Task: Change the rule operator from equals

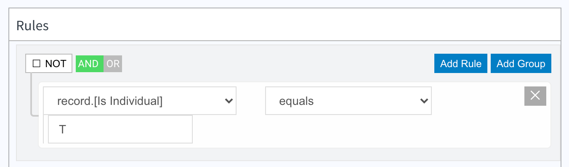Action: click(348, 101)
